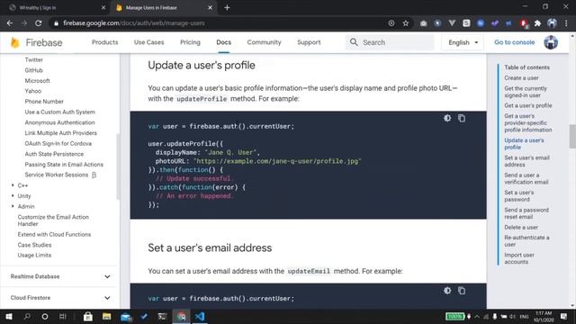Click the Firebase logo
Image resolution: width=576 pixels, height=324 pixels.
pyautogui.click(x=36, y=42)
